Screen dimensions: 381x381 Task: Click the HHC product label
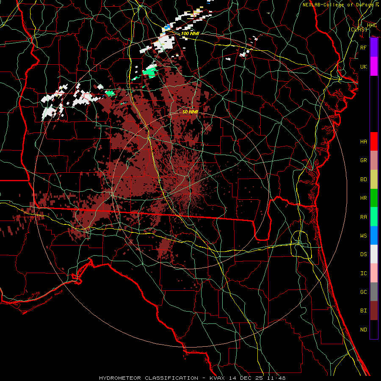(372, 25)
